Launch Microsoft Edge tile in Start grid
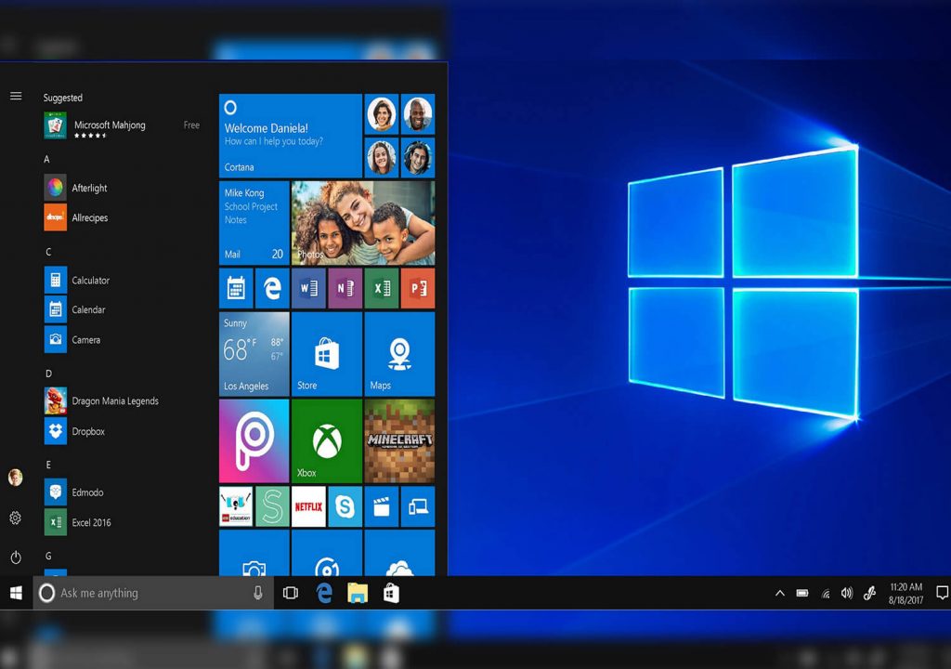 point(272,288)
